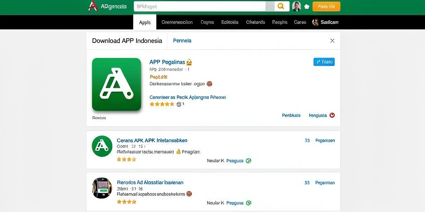Click round green icon of Cerans APK
Viewport: 425px width, 212px height.
click(x=102, y=146)
